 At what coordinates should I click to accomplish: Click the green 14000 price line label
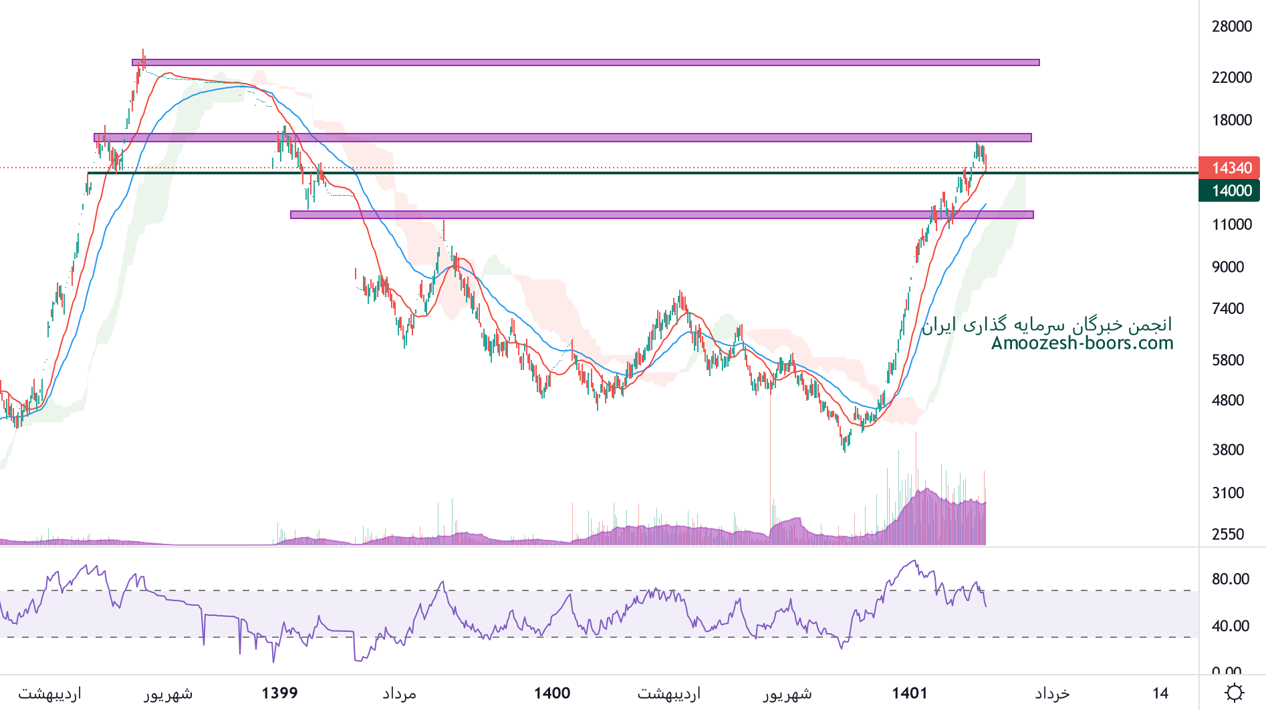[x=1229, y=190]
